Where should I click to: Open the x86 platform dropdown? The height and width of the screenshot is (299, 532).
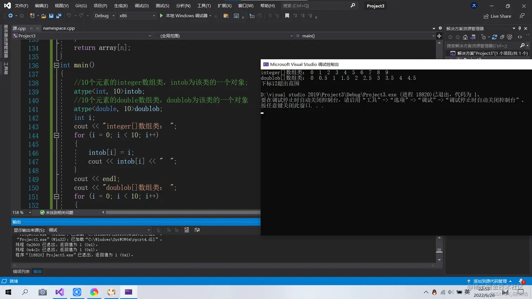coord(137,16)
